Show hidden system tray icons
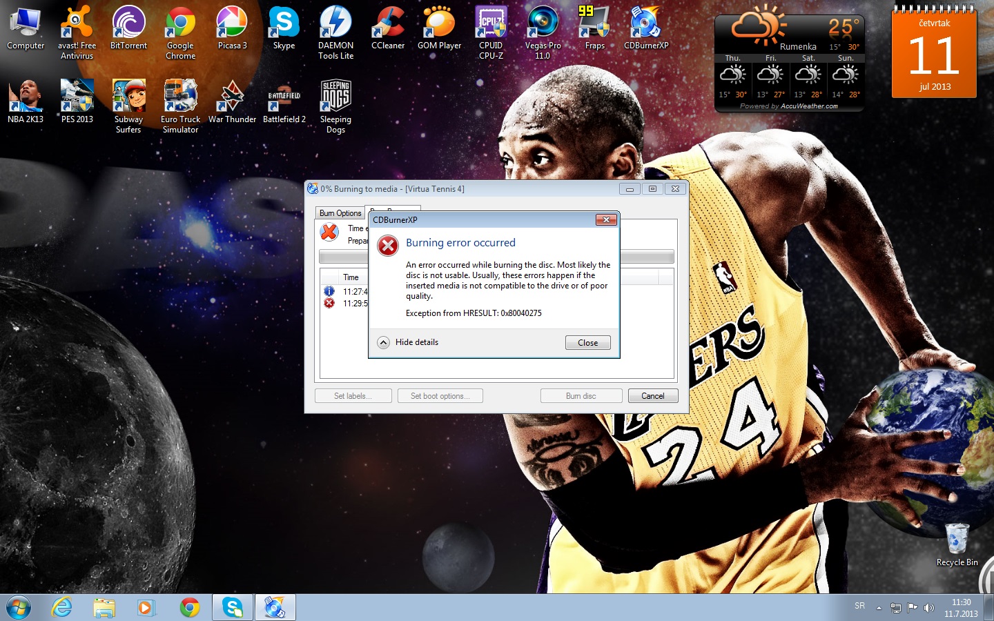Screen dimensions: 994x621 (879, 608)
